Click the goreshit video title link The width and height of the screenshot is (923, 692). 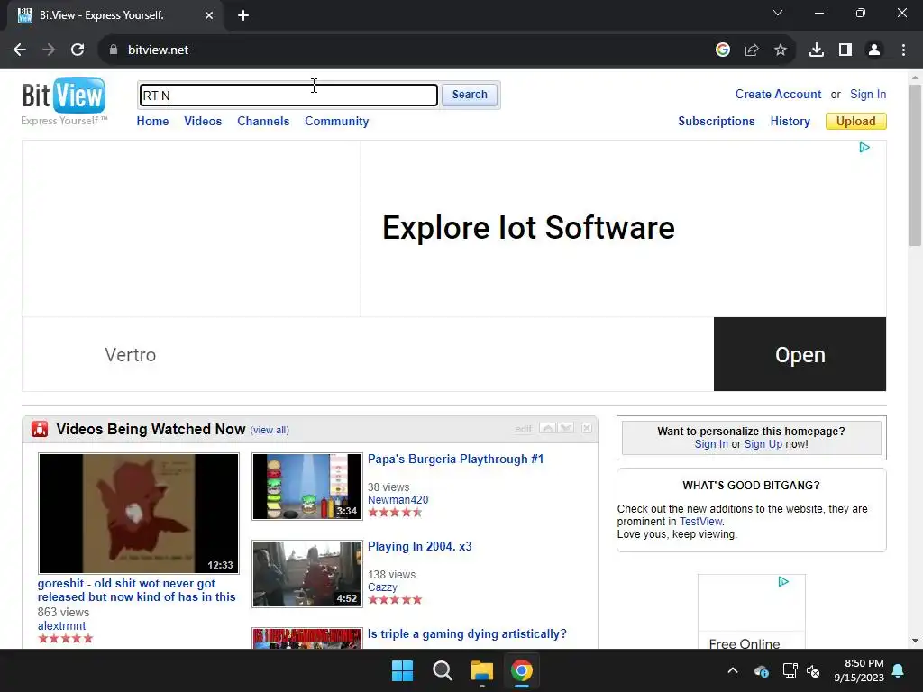(137, 590)
